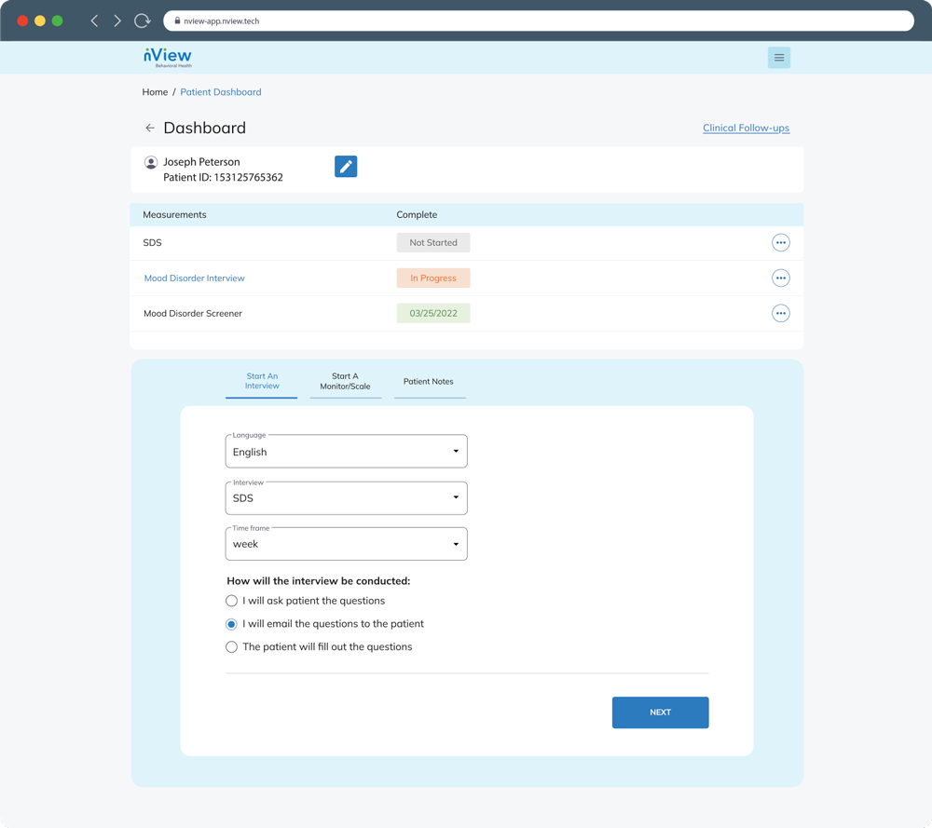The width and height of the screenshot is (932, 828).
Task: Open the Clinical Follow-ups link
Action: click(x=746, y=129)
